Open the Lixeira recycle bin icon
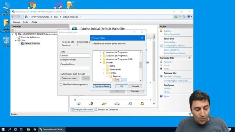 coord(6,41)
